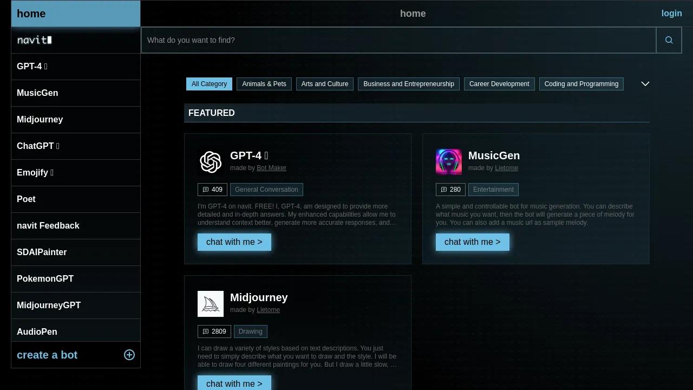Click the GPT-4 bot description text
This screenshot has width=693, height=390.
[x=297, y=214]
